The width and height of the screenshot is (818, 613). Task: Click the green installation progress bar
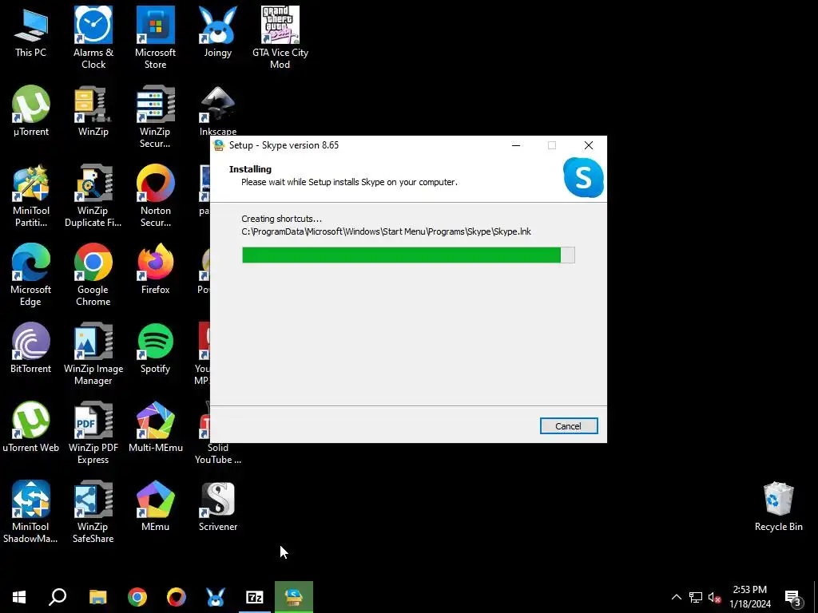[x=408, y=255]
